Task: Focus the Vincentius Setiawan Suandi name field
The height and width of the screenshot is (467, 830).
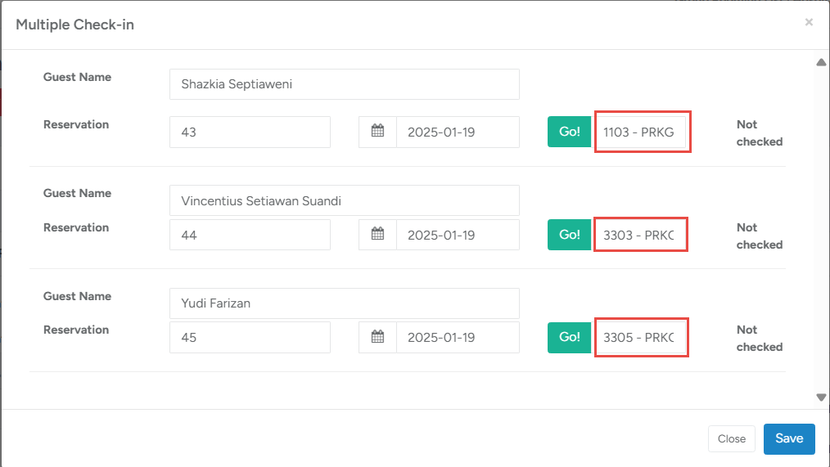Action: (x=344, y=200)
